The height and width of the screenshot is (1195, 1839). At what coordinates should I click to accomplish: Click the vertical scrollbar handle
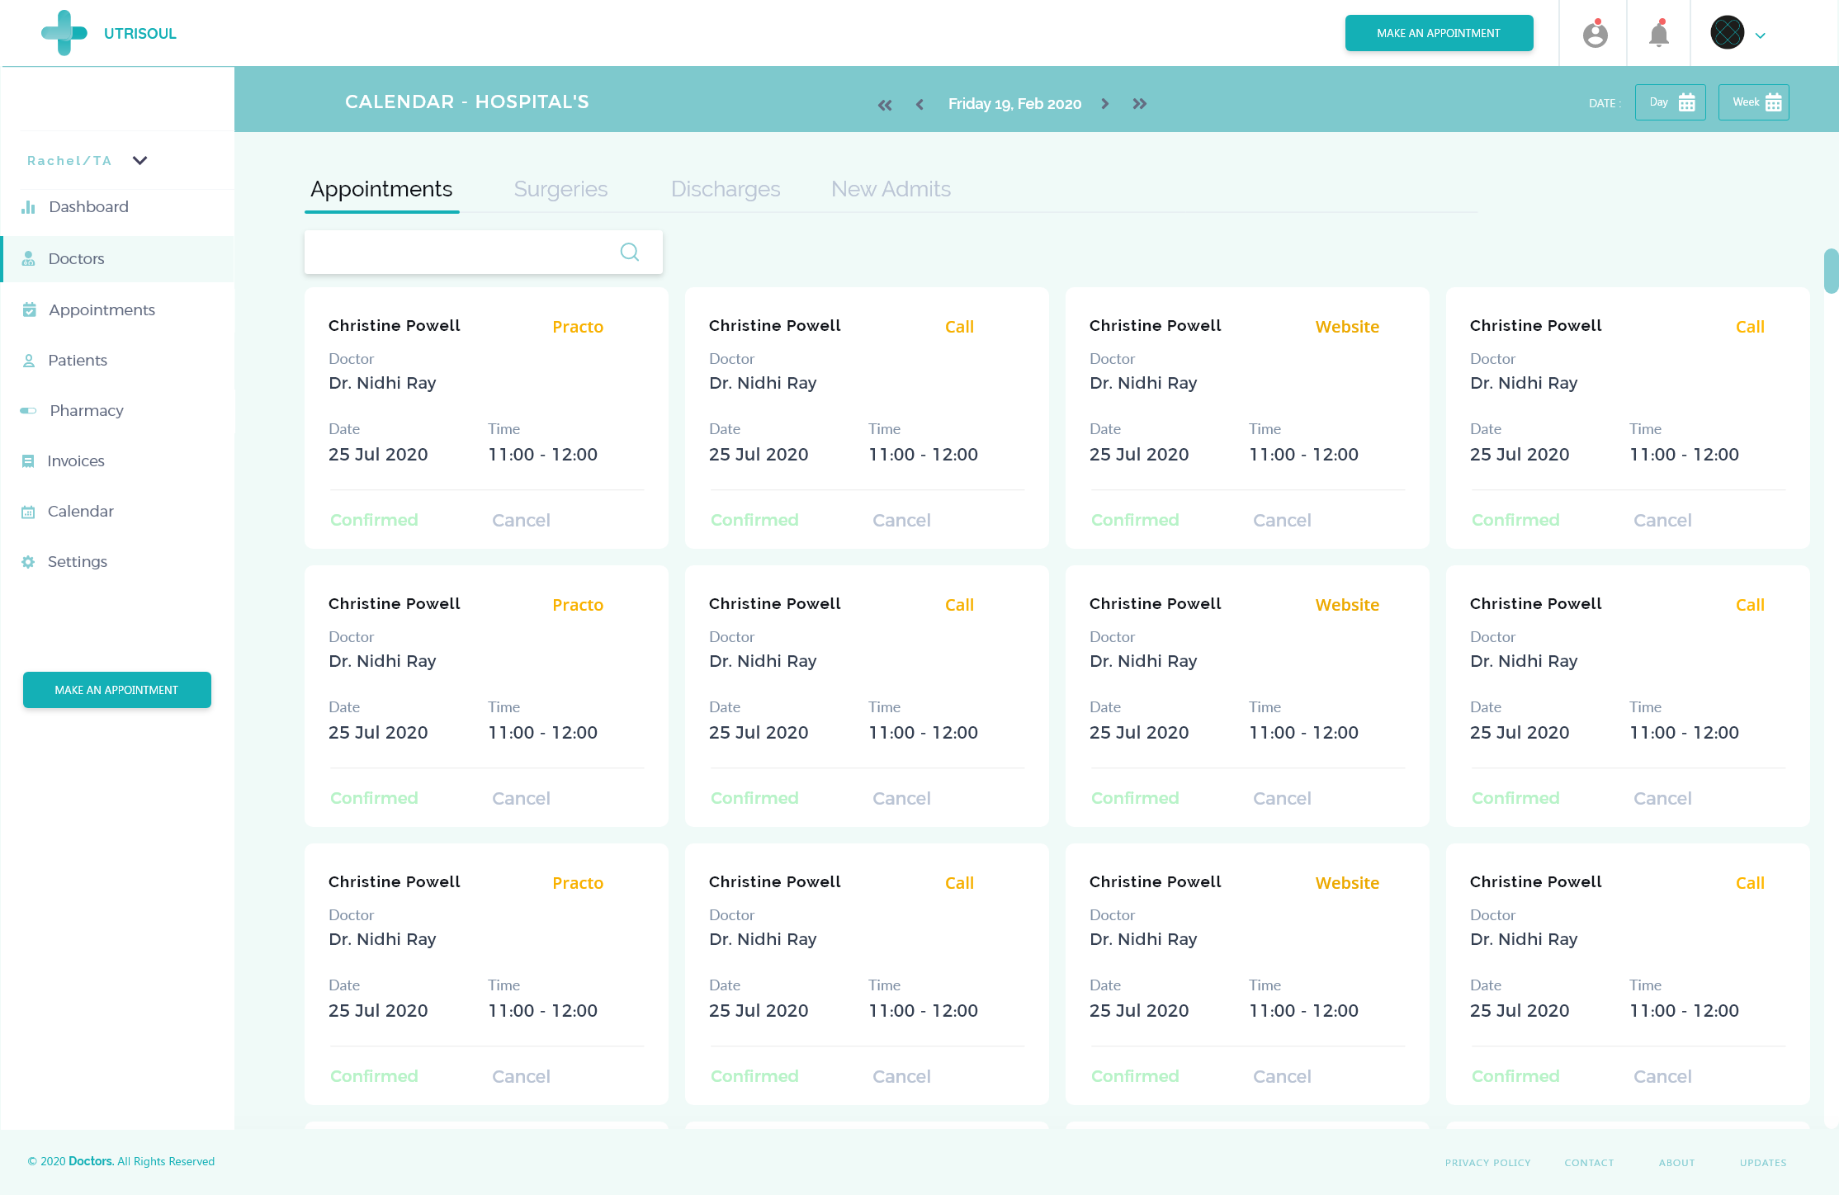pos(1831,271)
